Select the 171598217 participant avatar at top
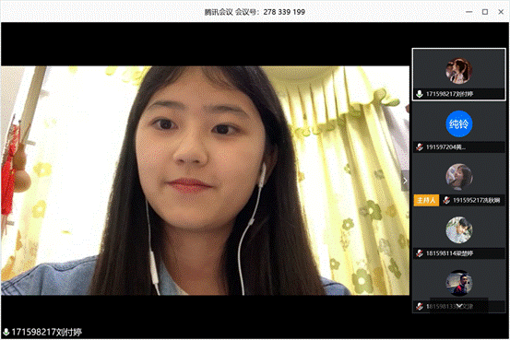510x340 pixels. point(459,71)
